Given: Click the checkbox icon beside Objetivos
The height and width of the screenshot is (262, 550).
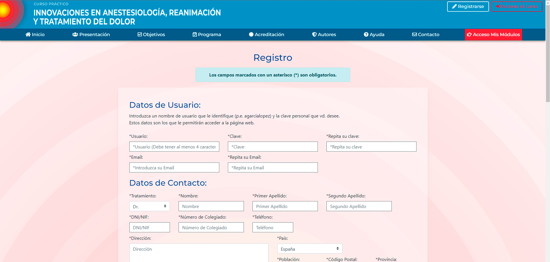Looking at the screenshot, I should click(x=140, y=34).
